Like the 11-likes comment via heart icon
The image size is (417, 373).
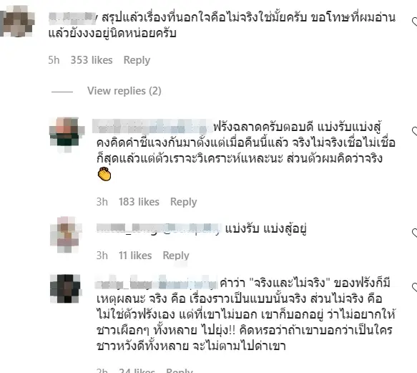tap(415, 233)
